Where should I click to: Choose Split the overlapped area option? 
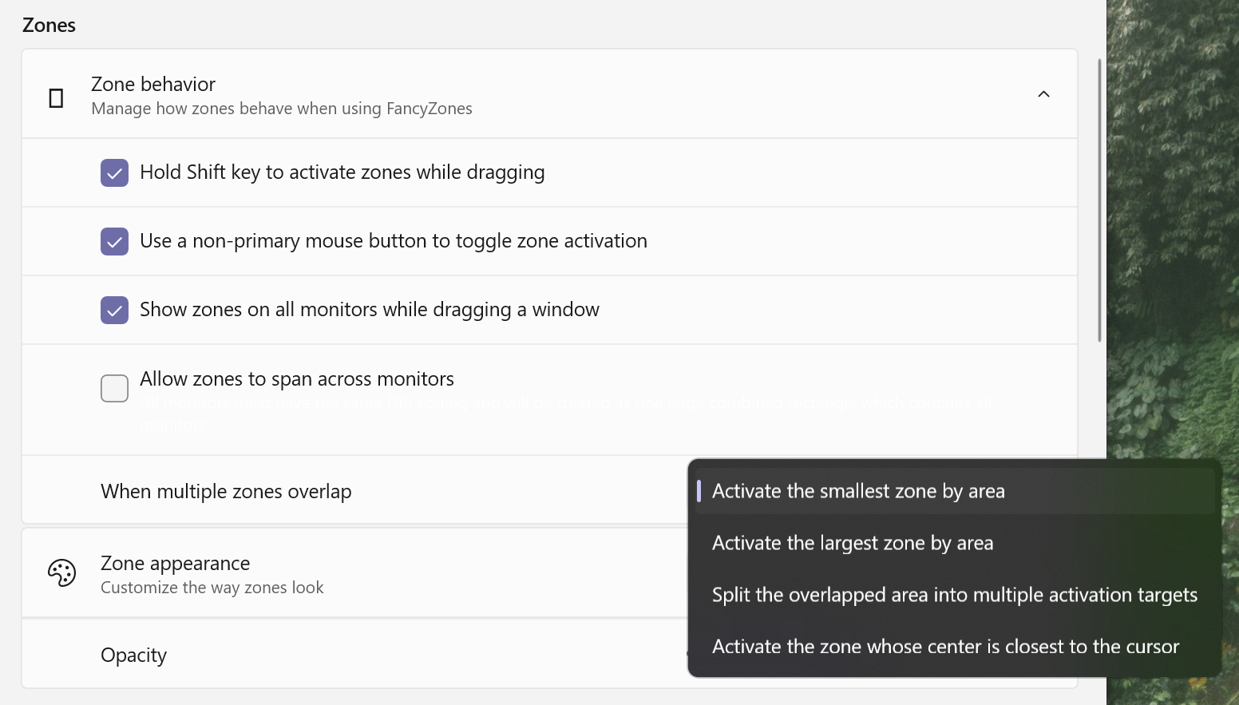tap(955, 595)
